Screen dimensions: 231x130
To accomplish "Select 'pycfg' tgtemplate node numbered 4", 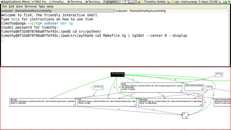I will (x=152, y=88).
